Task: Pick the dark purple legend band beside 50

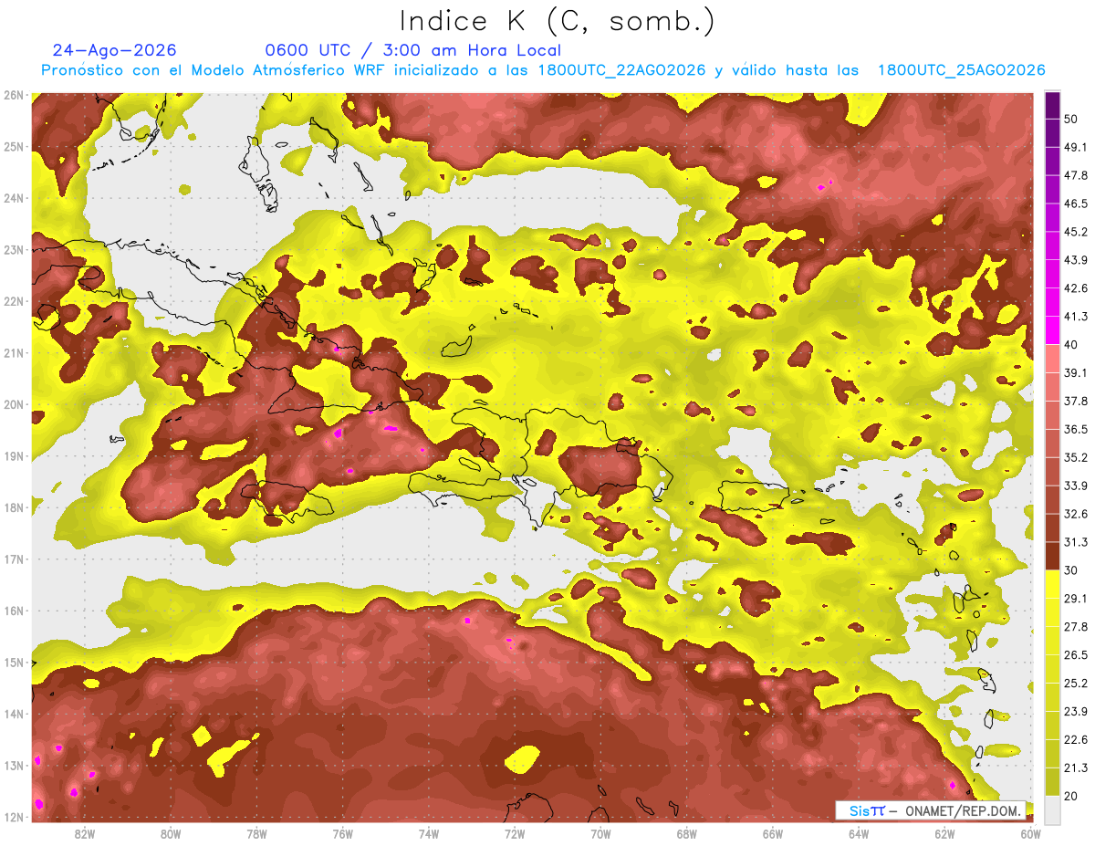Action: (x=1052, y=105)
